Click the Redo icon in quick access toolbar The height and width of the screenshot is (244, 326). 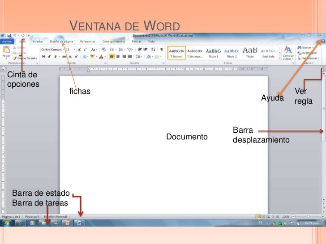(x=23, y=35)
